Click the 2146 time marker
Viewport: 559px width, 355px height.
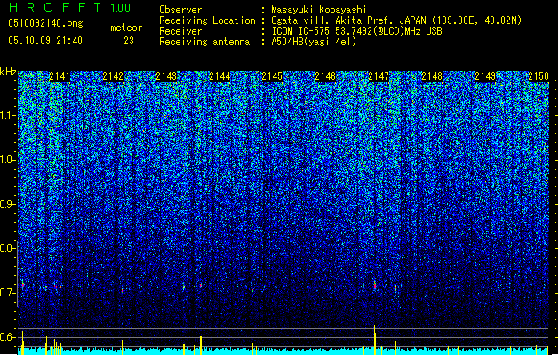[x=325, y=76]
